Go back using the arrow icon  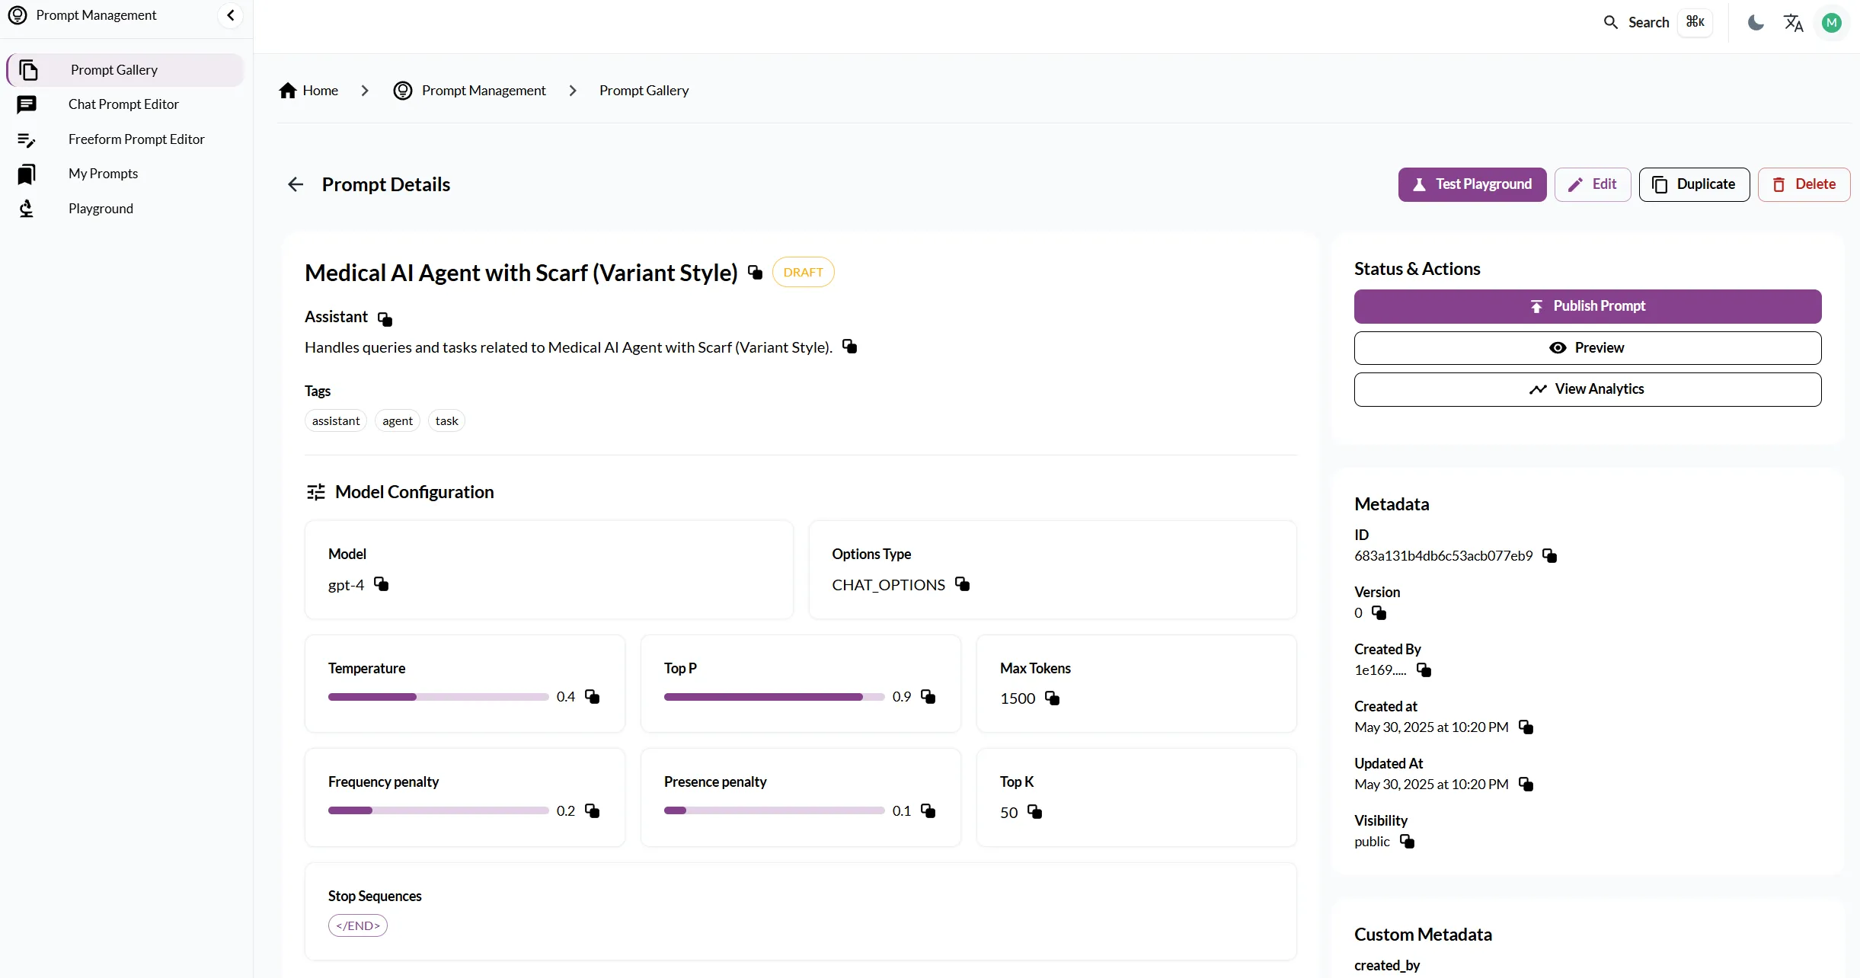(x=296, y=184)
